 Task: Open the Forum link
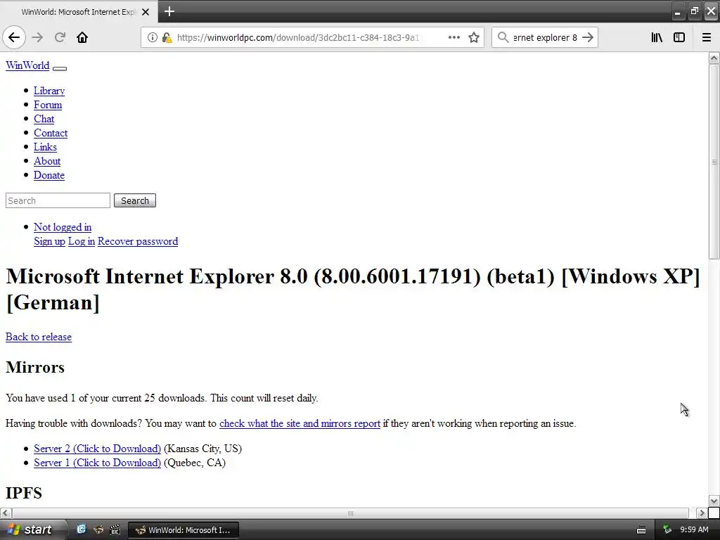(48, 105)
